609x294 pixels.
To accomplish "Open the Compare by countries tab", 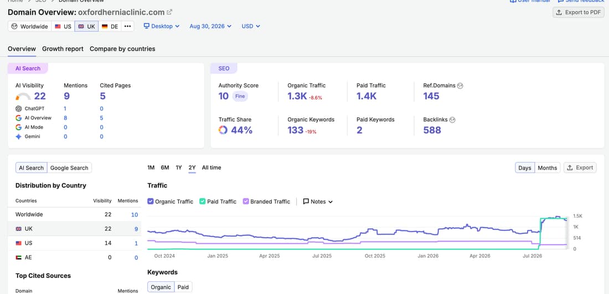I will 122,49.
